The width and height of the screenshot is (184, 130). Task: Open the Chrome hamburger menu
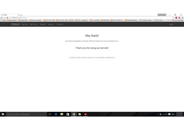point(182,18)
